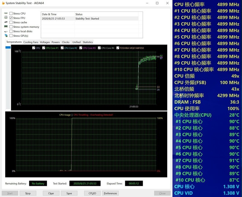The height and width of the screenshot is (197, 242).
Task: Select the Statistics tab
Action: (x=88, y=42)
